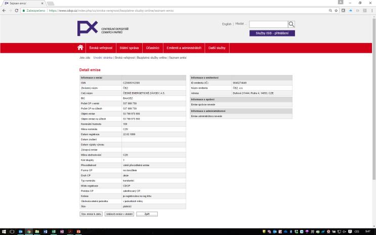
Task: Click Emise administrátora nevede text
Action: coord(206,116)
